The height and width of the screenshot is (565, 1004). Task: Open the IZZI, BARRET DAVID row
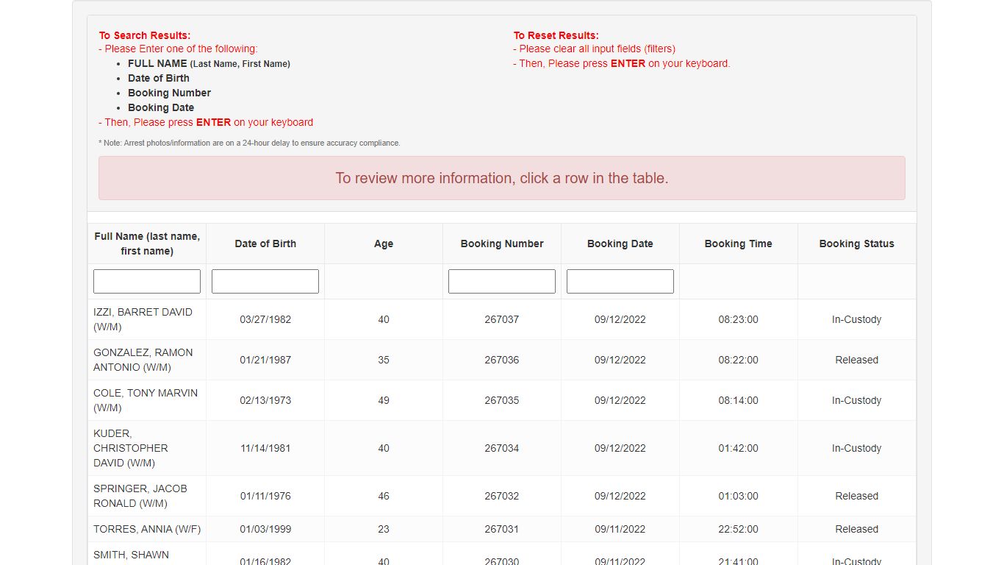click(x=502, y=319)
